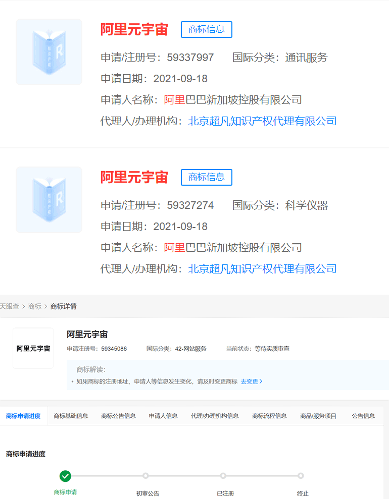This screenshot has height=499, width=389.
Task: Switch to 代理/办理机构信息 tab
Action: pyautogui.click(x=215, y=416)
